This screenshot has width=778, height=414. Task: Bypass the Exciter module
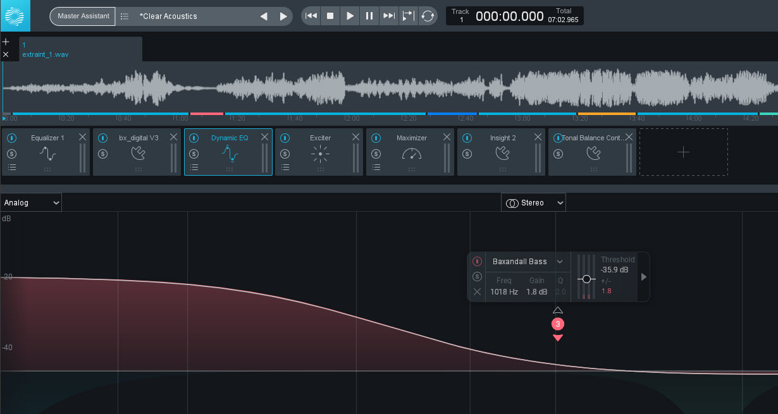(x=285, y=138)
